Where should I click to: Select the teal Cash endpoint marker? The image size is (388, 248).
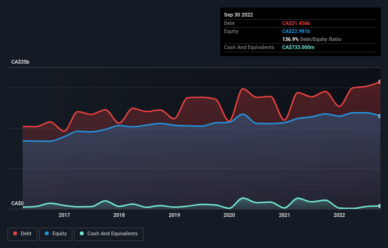click(380, 206)
